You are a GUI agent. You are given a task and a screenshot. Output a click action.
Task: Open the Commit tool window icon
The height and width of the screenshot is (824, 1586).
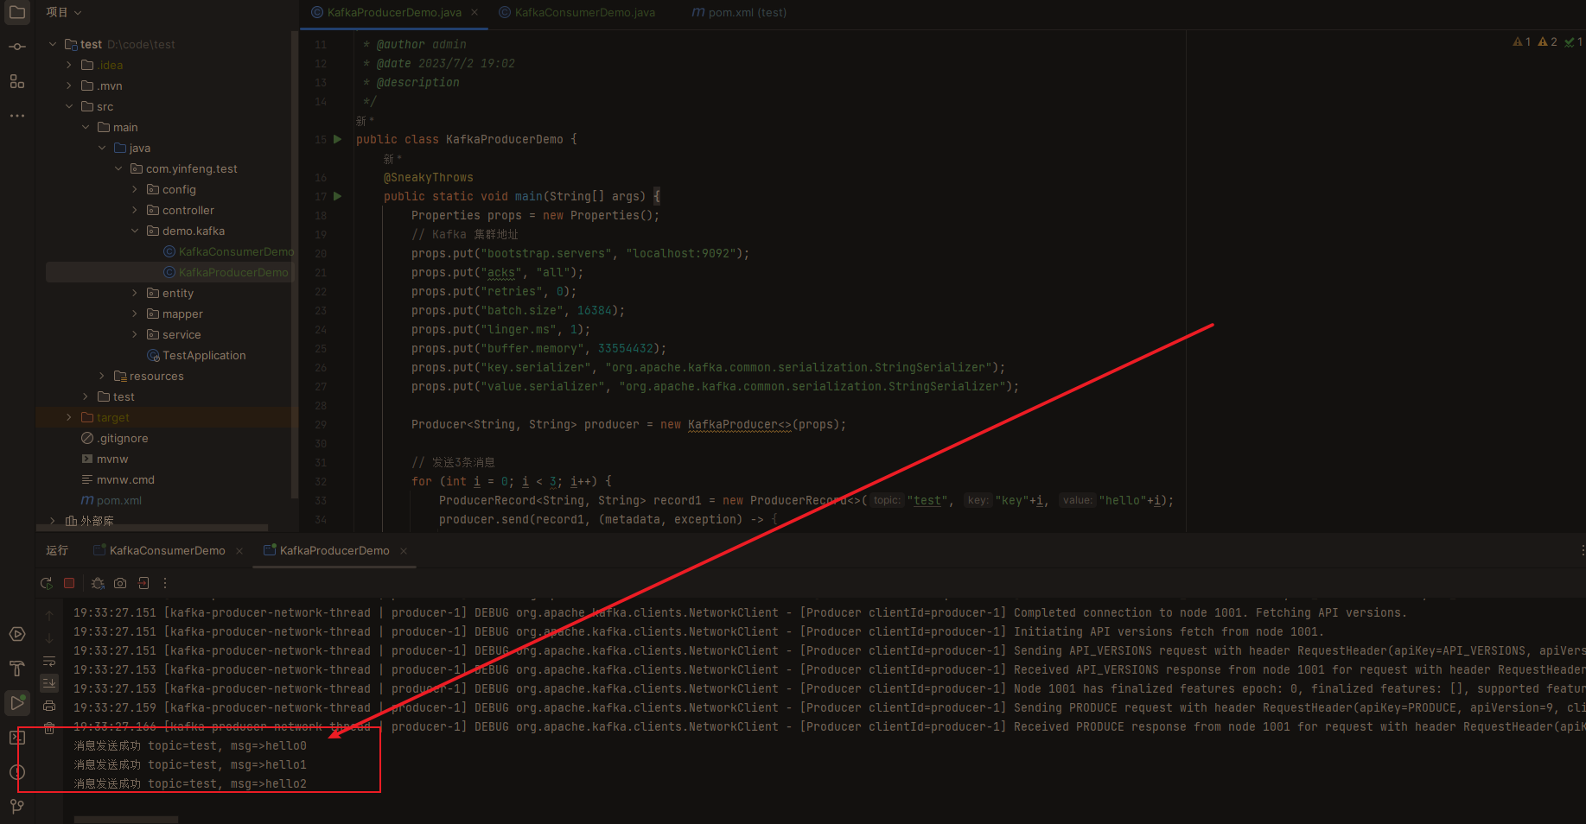click(x=16, y=47)
